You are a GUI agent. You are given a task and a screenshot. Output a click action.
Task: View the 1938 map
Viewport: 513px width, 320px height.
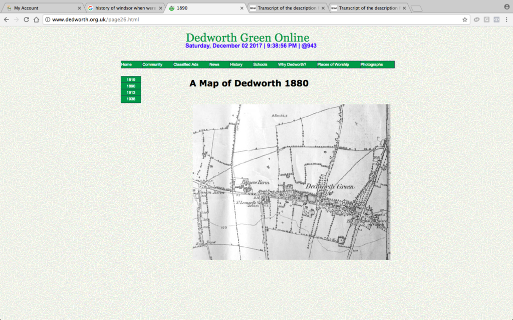pos(131,99)
